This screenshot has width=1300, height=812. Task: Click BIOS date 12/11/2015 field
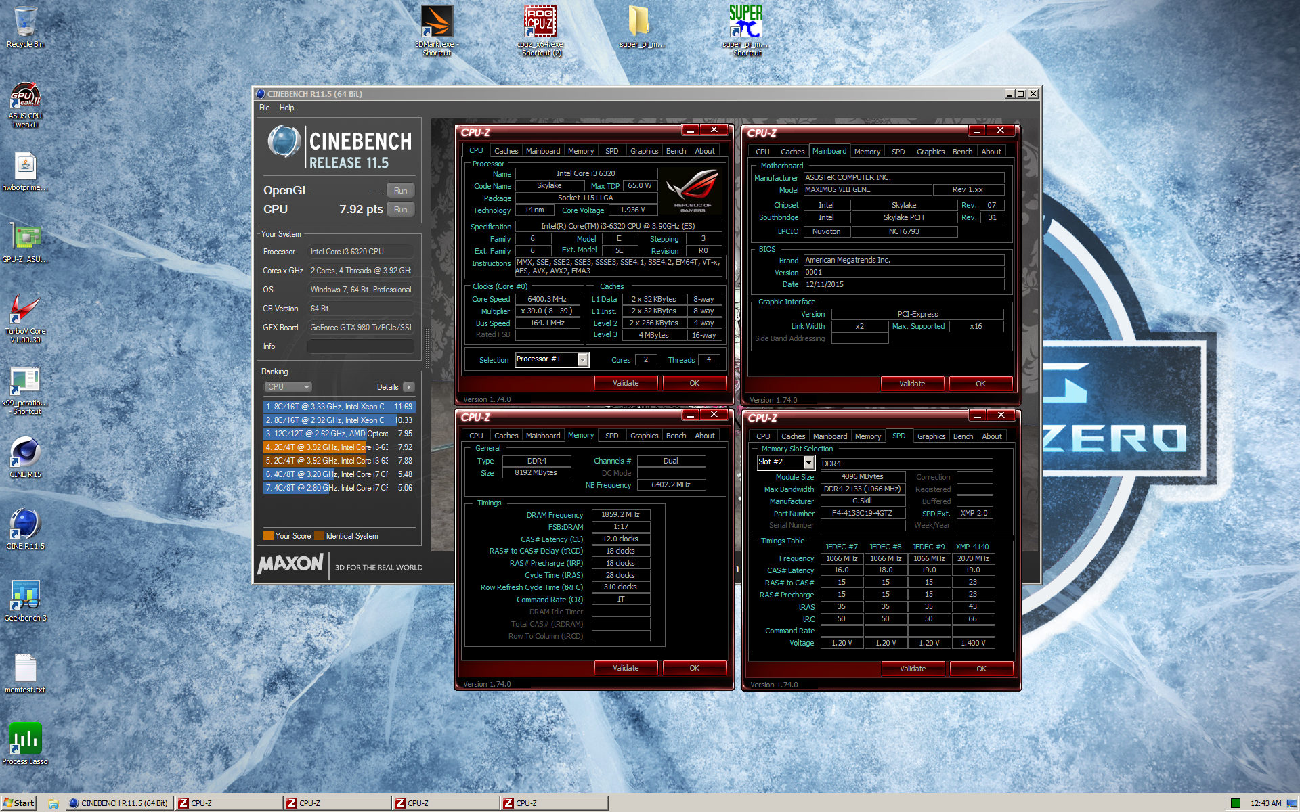(x=903, y=285)
